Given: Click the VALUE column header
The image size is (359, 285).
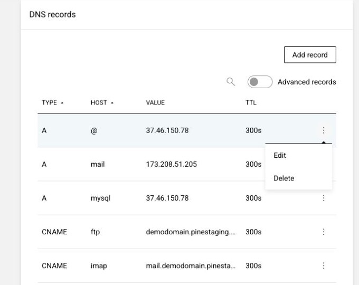Looking at the screenshot, I should pos(155,102).
